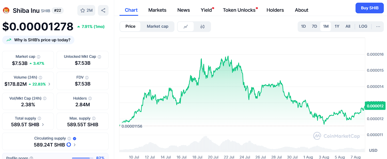Click the 22 Jul date on chart axis
The image size is (387, 159).
click(x=229, y=157)
